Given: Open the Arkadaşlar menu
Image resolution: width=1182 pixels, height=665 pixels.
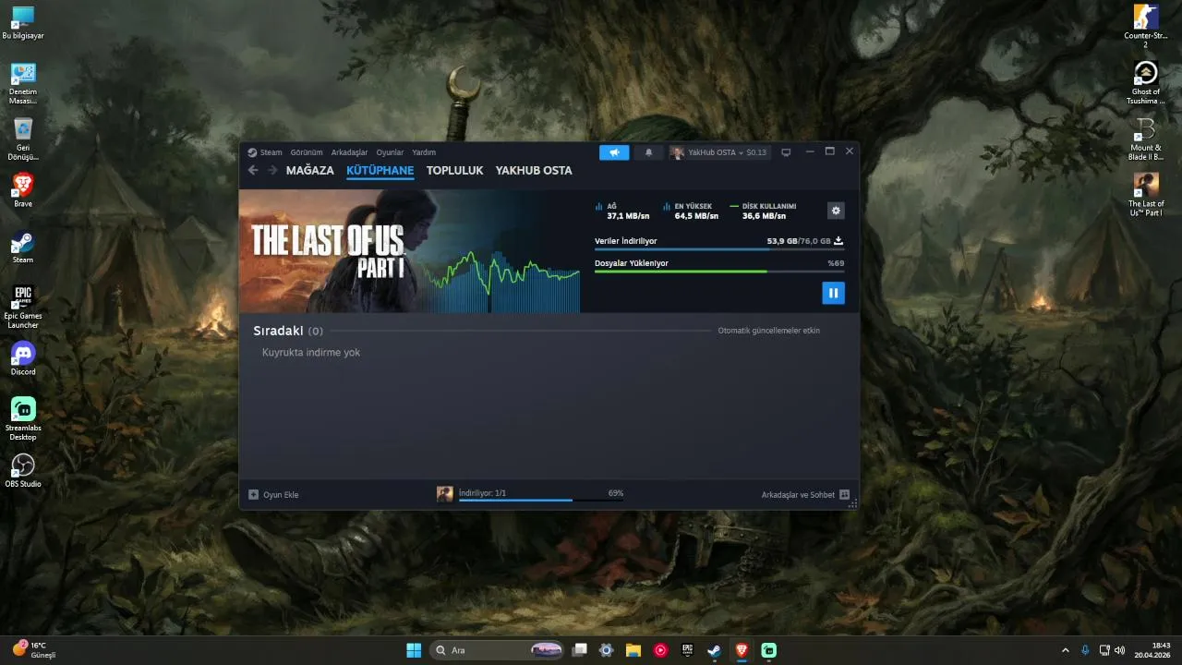Looking at the screenshot, I should coord(349,152).
